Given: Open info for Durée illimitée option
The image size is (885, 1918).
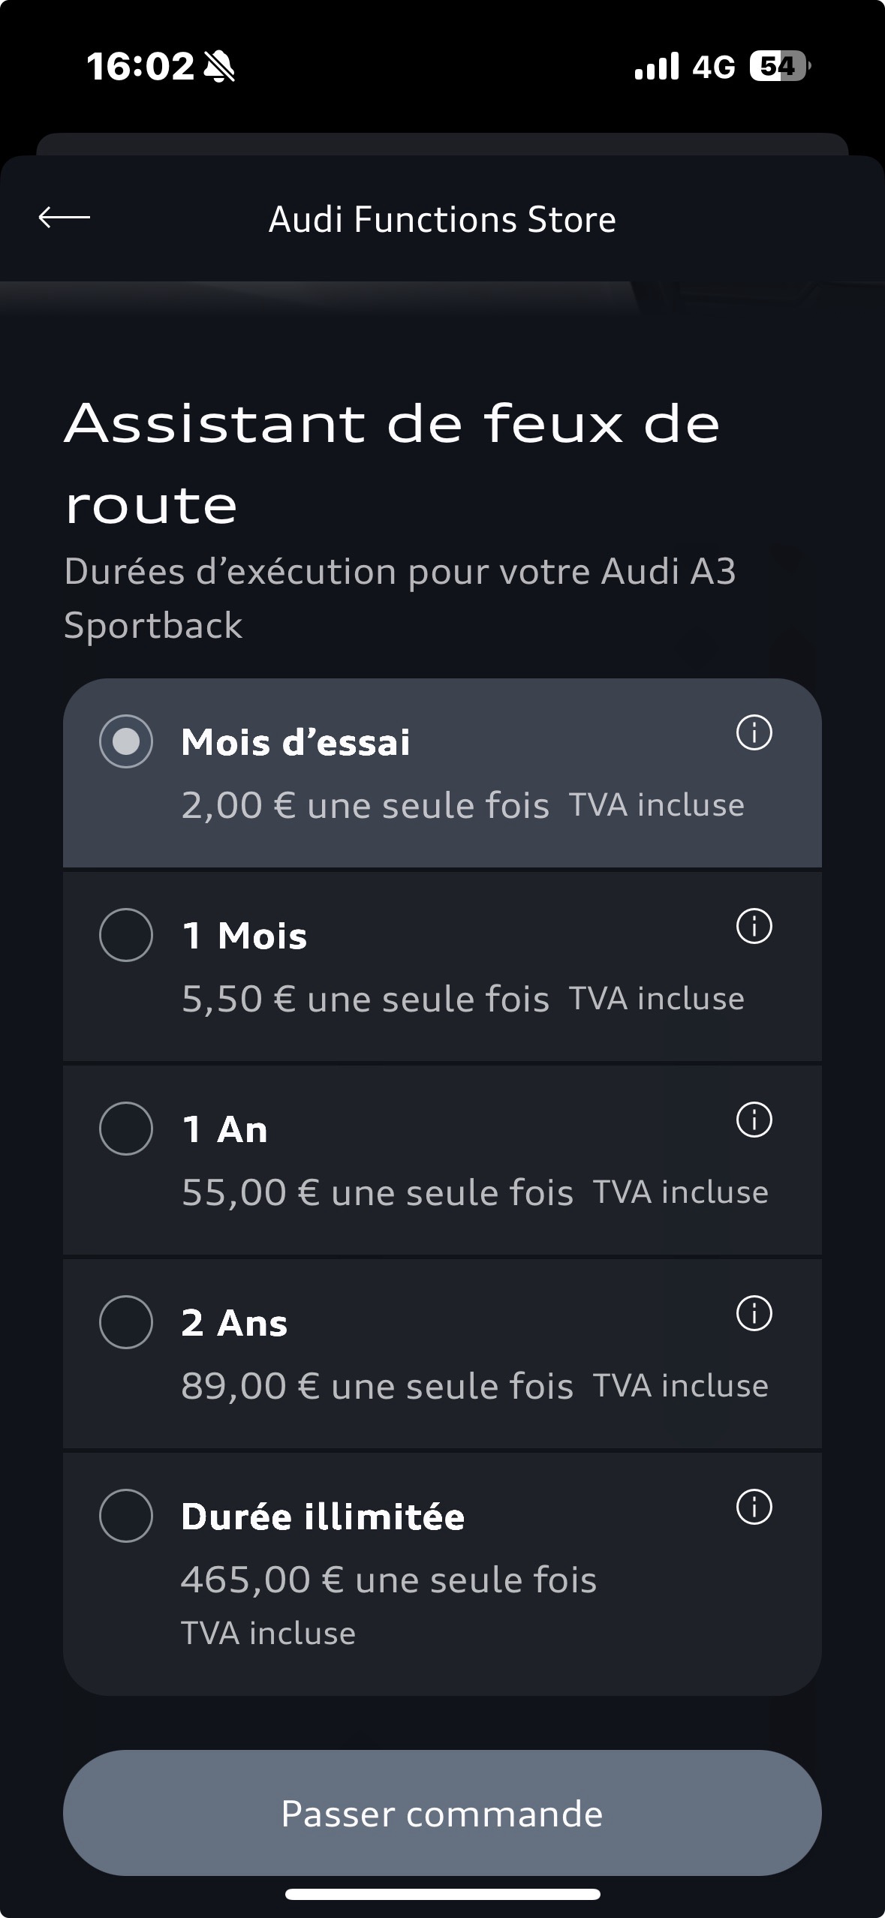Looking at the screenshot, I should [754, 1507].
